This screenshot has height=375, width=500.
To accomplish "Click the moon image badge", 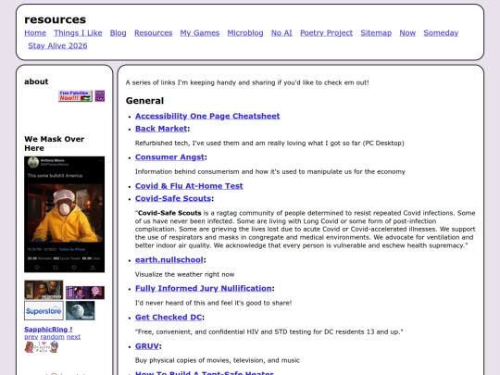I will point(81,310).
